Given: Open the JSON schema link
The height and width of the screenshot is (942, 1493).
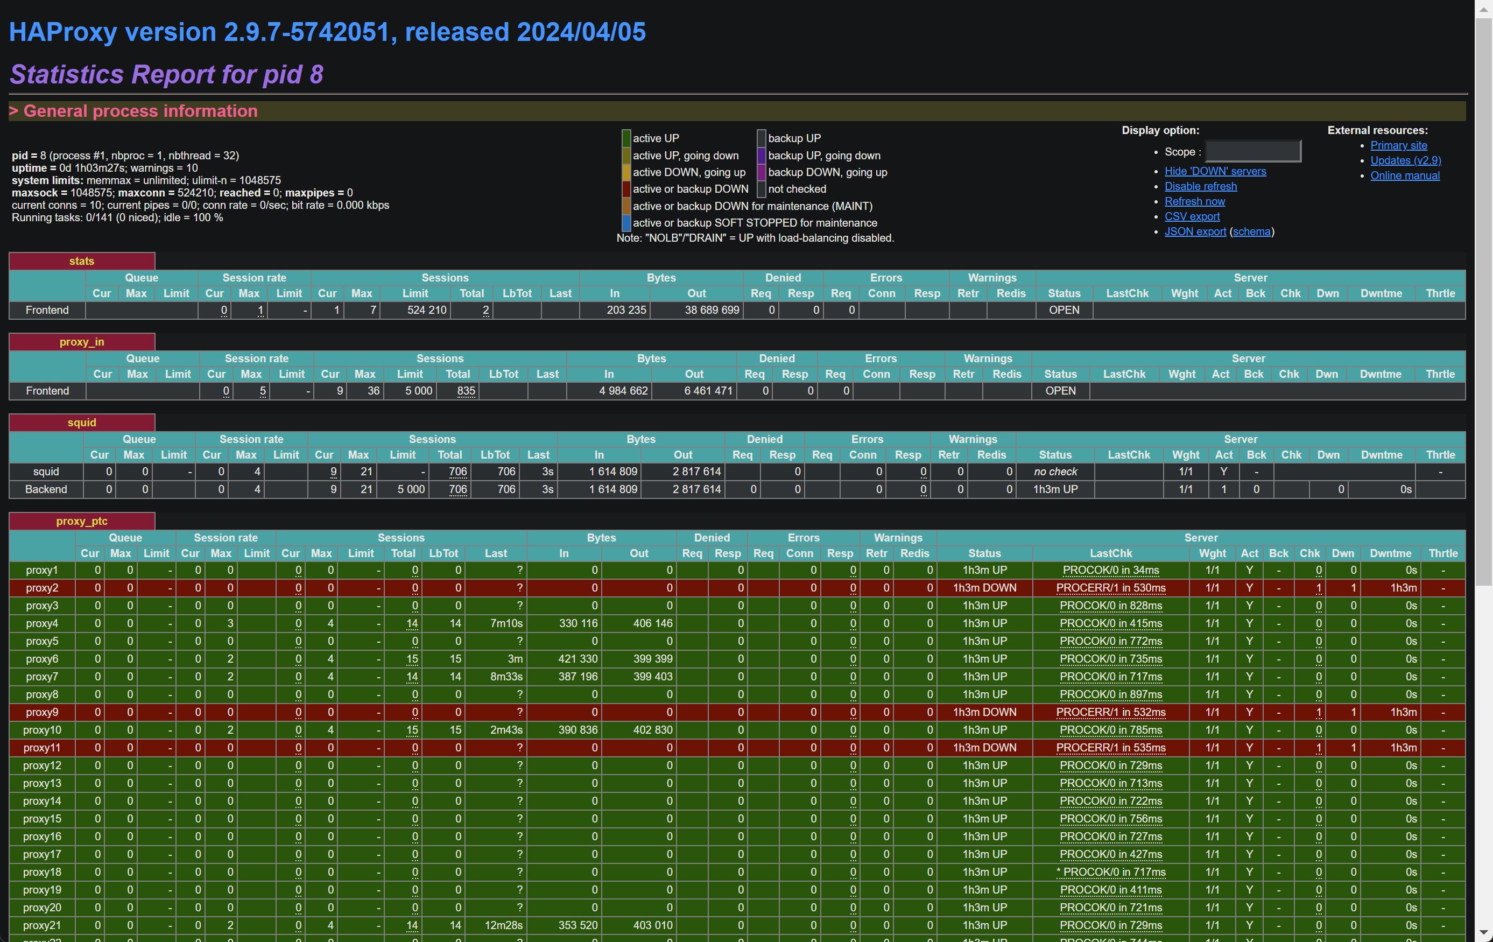Looking at the screenshot, I should pos(1251,231).
